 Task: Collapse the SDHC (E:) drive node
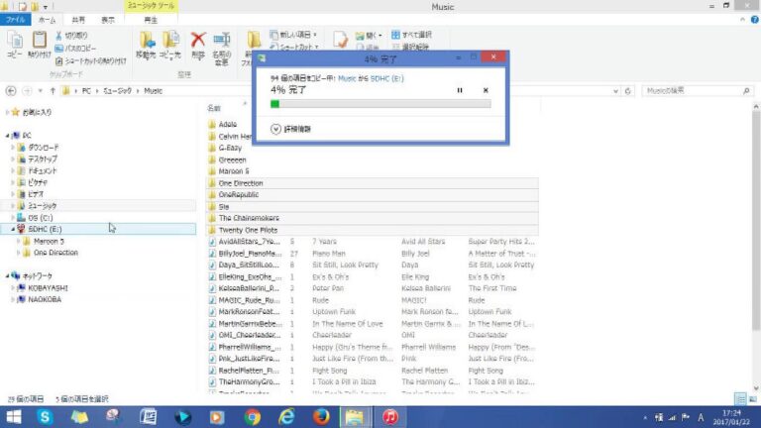tap(13, 229)
